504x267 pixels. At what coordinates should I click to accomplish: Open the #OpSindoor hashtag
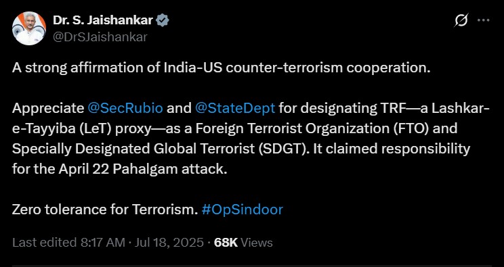[243, 210]
